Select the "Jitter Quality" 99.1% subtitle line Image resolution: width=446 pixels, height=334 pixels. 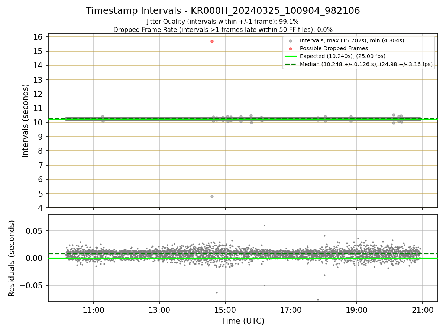point(223,22)
